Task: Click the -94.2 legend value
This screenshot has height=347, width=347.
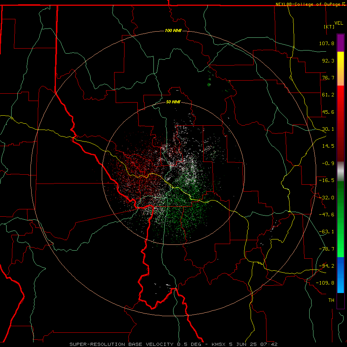Action: tap(327, 266)
